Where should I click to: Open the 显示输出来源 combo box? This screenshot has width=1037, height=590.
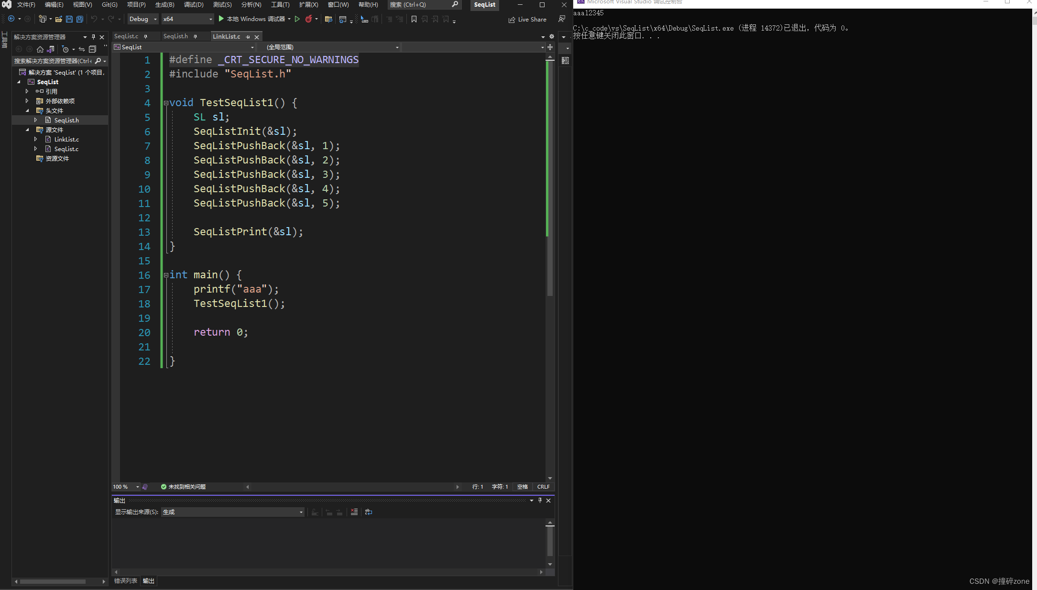[232, 512]
